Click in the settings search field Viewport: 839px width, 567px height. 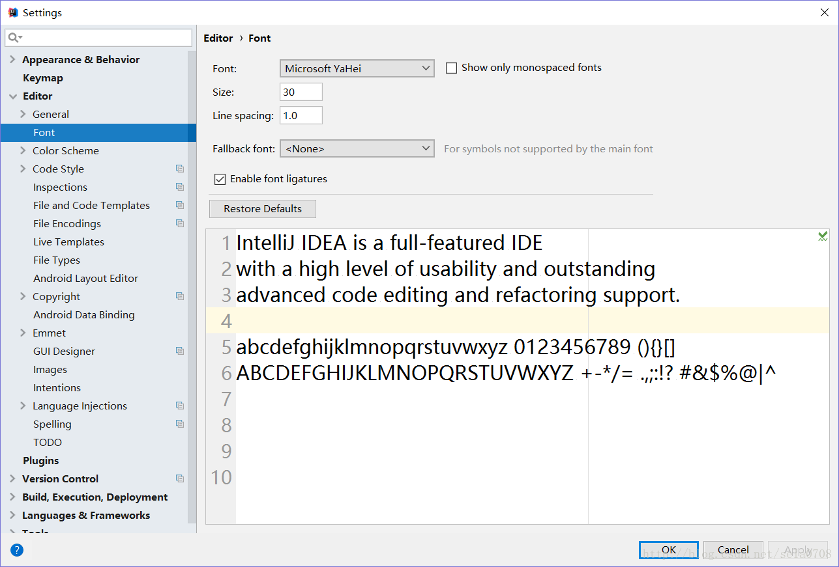[98, 38]
